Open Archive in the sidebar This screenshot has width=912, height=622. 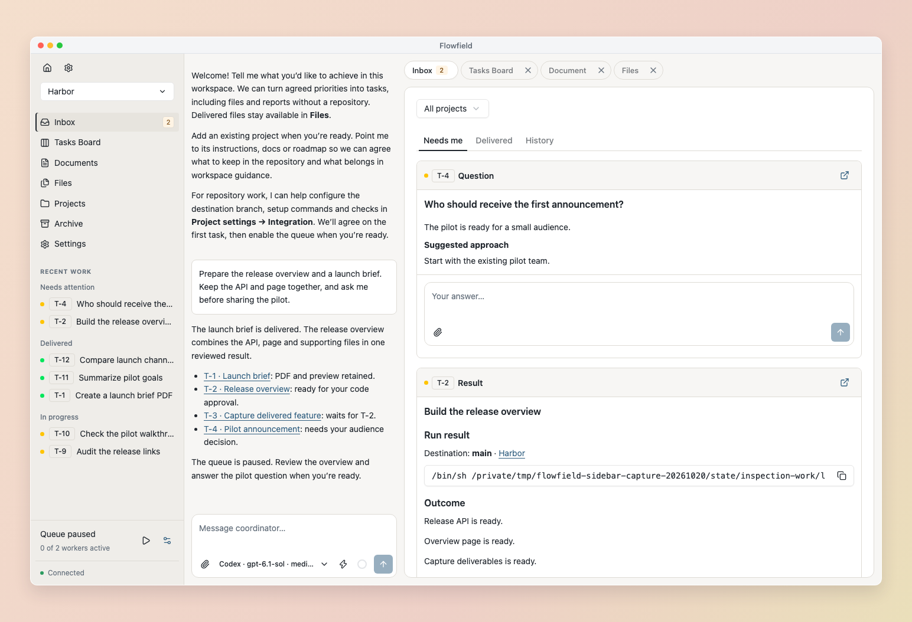107,224
